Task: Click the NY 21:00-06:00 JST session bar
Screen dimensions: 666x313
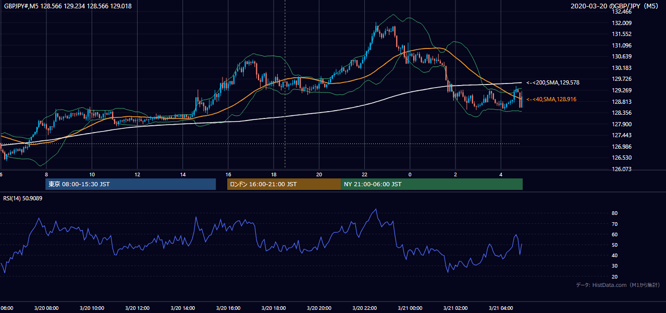Action: click(x=431, y=184)
